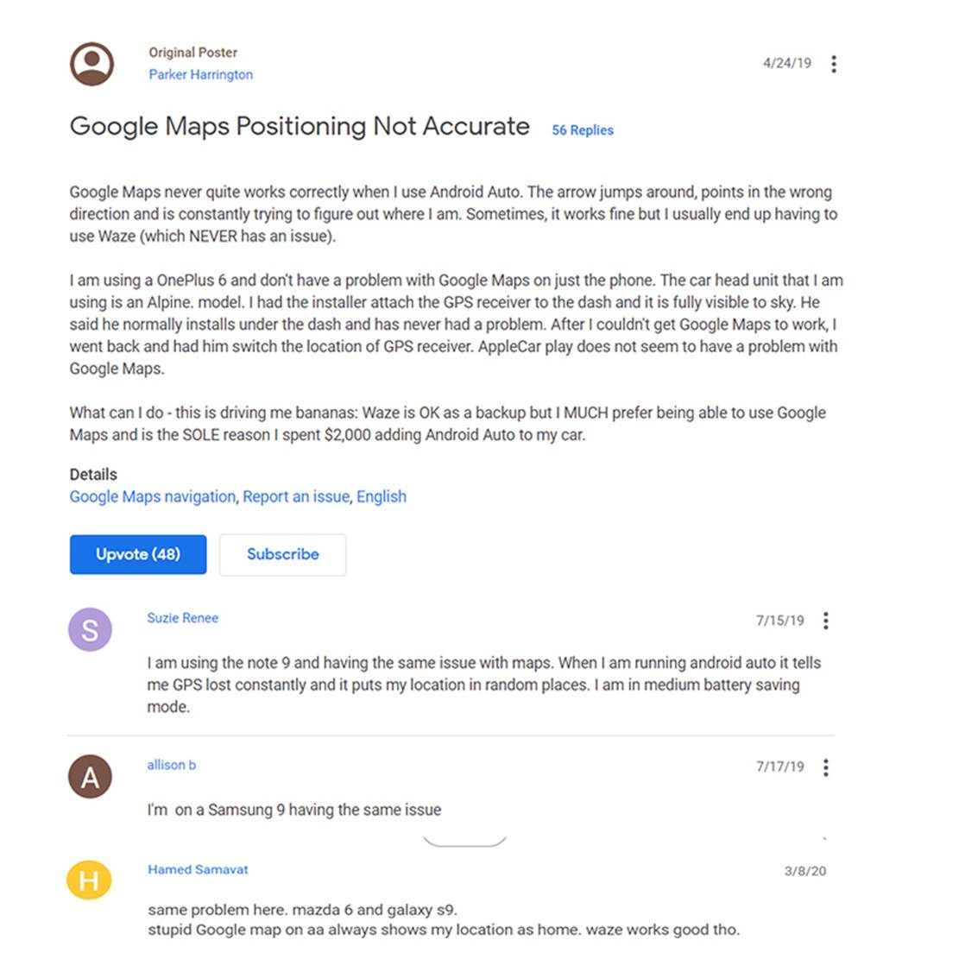This screenshot has height=959, width=959.
Task: Open the overflow menu on the original post
Action: [x=834, y=63]
